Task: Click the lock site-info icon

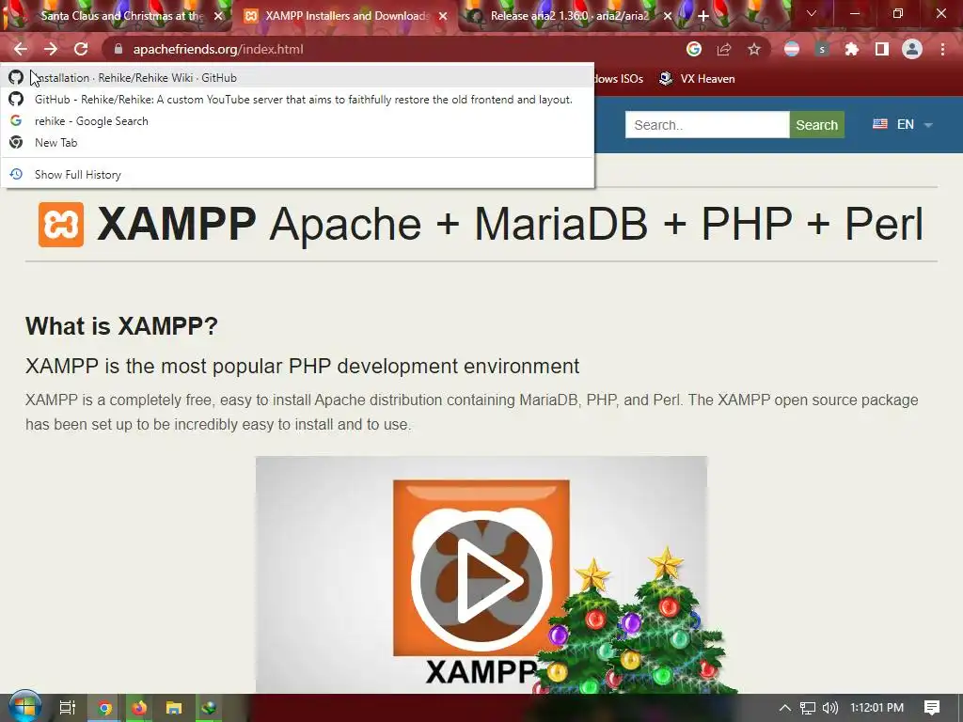Action: (118, 49)
